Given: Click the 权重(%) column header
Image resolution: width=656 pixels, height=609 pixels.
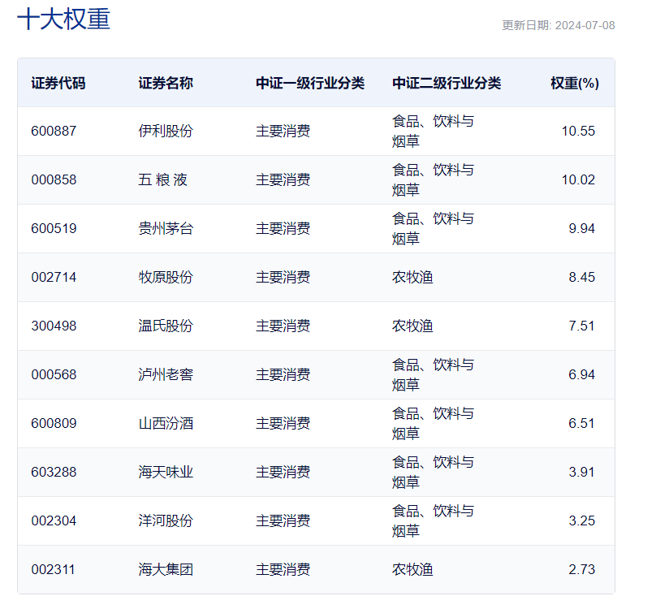Looking at the screenshot, I should [x=574, y=83].
